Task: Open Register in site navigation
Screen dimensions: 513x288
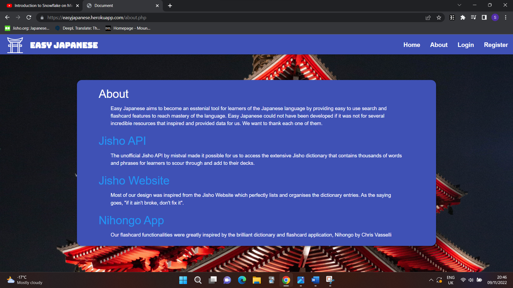Action: tap(496, 45)
